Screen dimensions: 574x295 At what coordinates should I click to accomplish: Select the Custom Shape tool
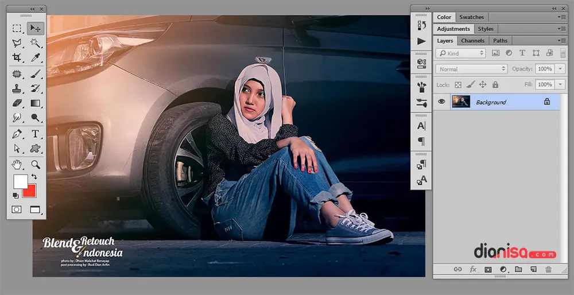[x=36, y=148]
